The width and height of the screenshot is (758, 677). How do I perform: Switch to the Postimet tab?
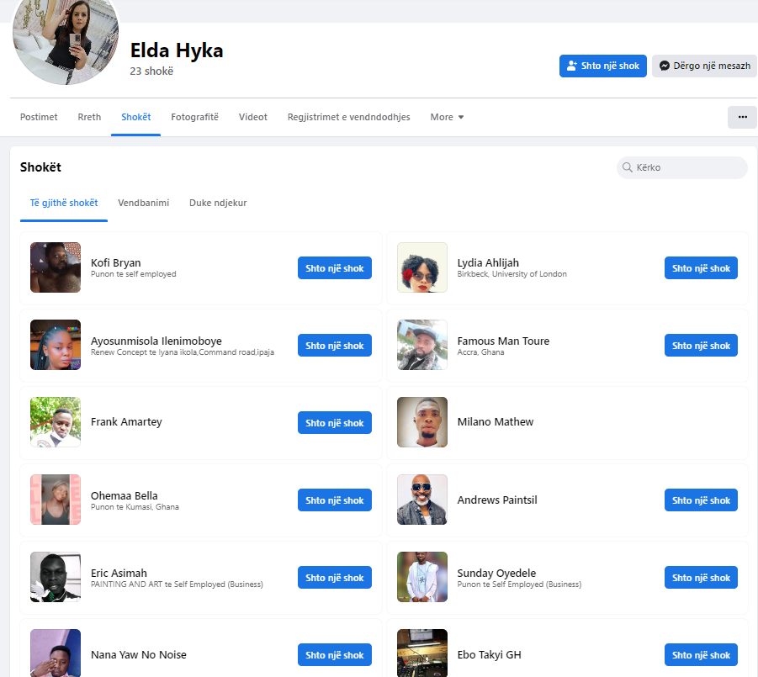[x=39, y=117]
